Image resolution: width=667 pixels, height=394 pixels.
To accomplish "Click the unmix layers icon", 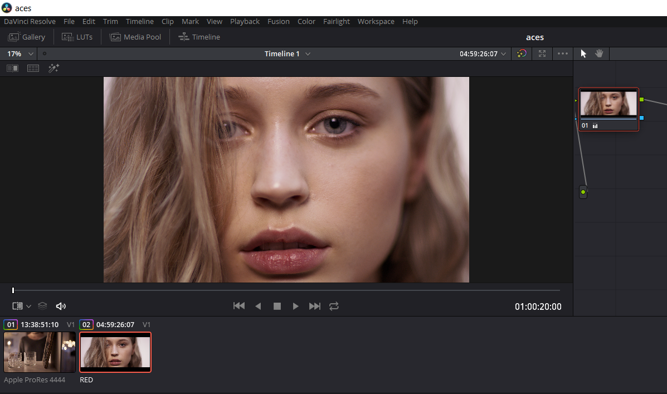I will pyautogui.click(x=42, y=306).
